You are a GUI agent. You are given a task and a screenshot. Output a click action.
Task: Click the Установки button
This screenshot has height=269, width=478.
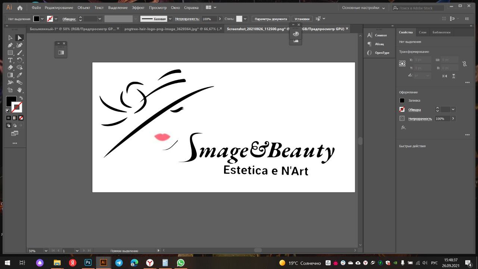302,19
